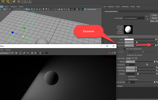Viewport: 158px width, 100px height.
Task: Click the Exposure slider handle
Action: pyautogui.click(x=156, y=45)
